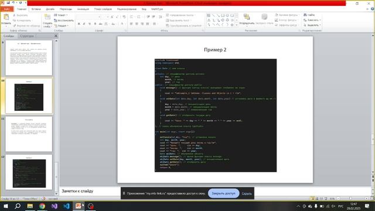Image resolution: width=375 pixels, height=211 pixels.
Task: Open Эффекты фигур dropdown
Action: pos(287,25)
